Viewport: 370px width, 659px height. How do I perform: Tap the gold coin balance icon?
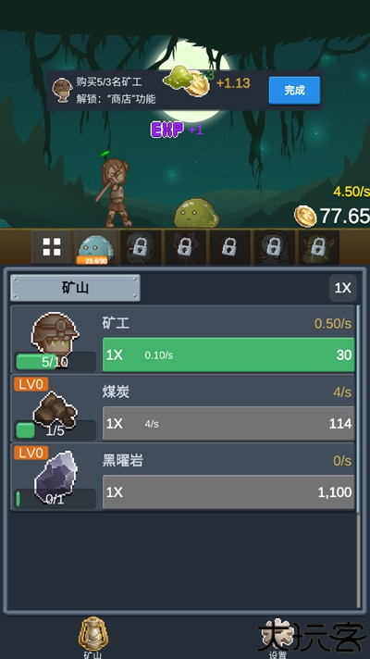[x=305, y=216]
